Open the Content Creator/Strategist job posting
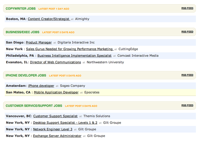This screenshot has width=199, height=142. 49,19
